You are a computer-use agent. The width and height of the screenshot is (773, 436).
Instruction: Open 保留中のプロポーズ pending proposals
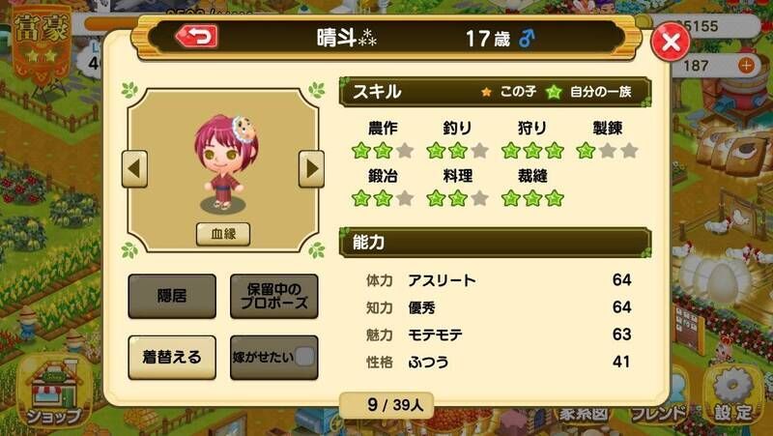click(x=274, y=296)
